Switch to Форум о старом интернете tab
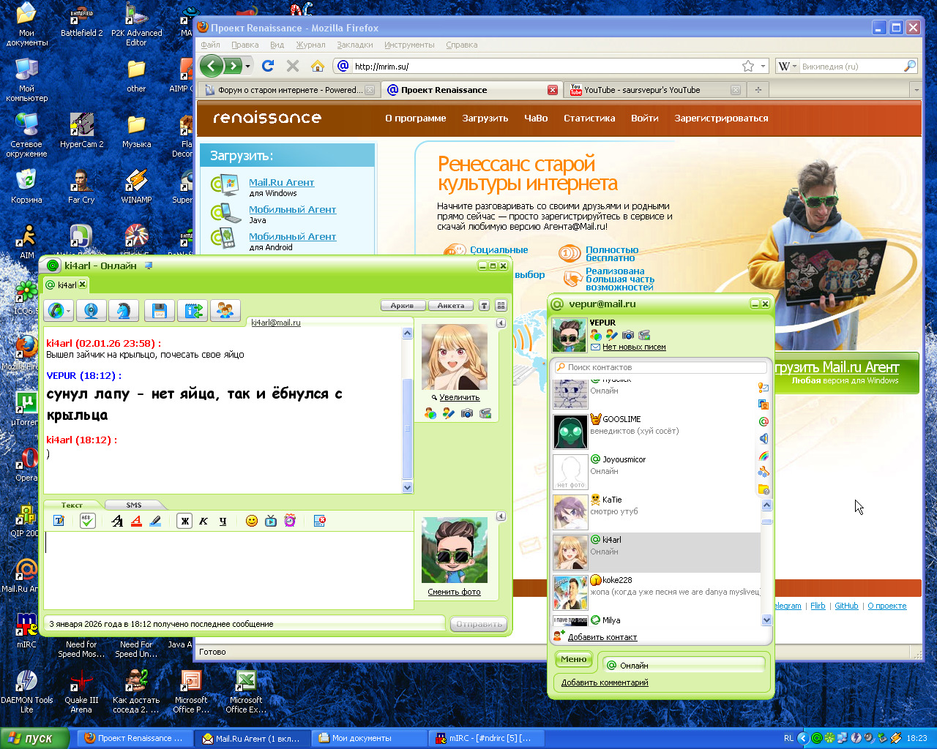 (x=288, y=90)
